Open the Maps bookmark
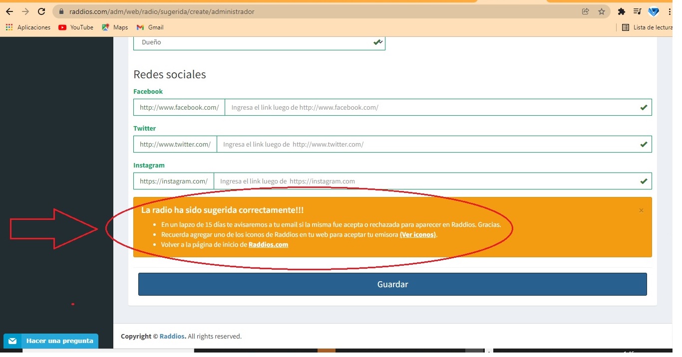682x357 pixels. 115,27
